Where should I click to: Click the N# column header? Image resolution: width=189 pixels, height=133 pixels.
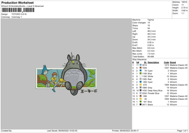click(x=138, y=62)
